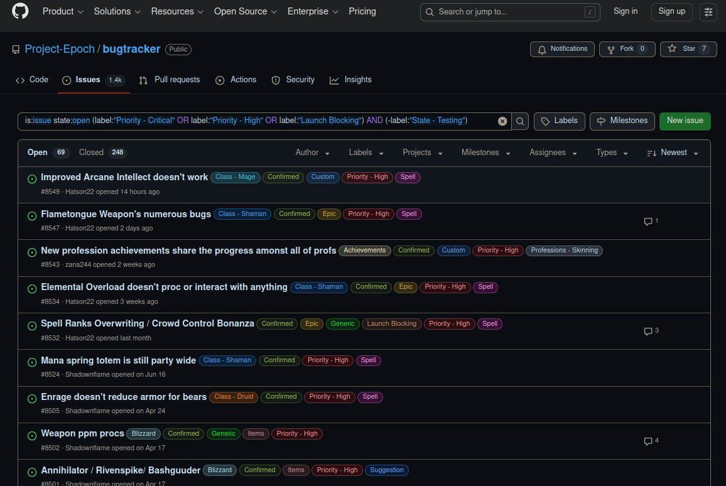Expand the Enterprise menu
This screenshot has height=486, width=726.
[313, 11]
